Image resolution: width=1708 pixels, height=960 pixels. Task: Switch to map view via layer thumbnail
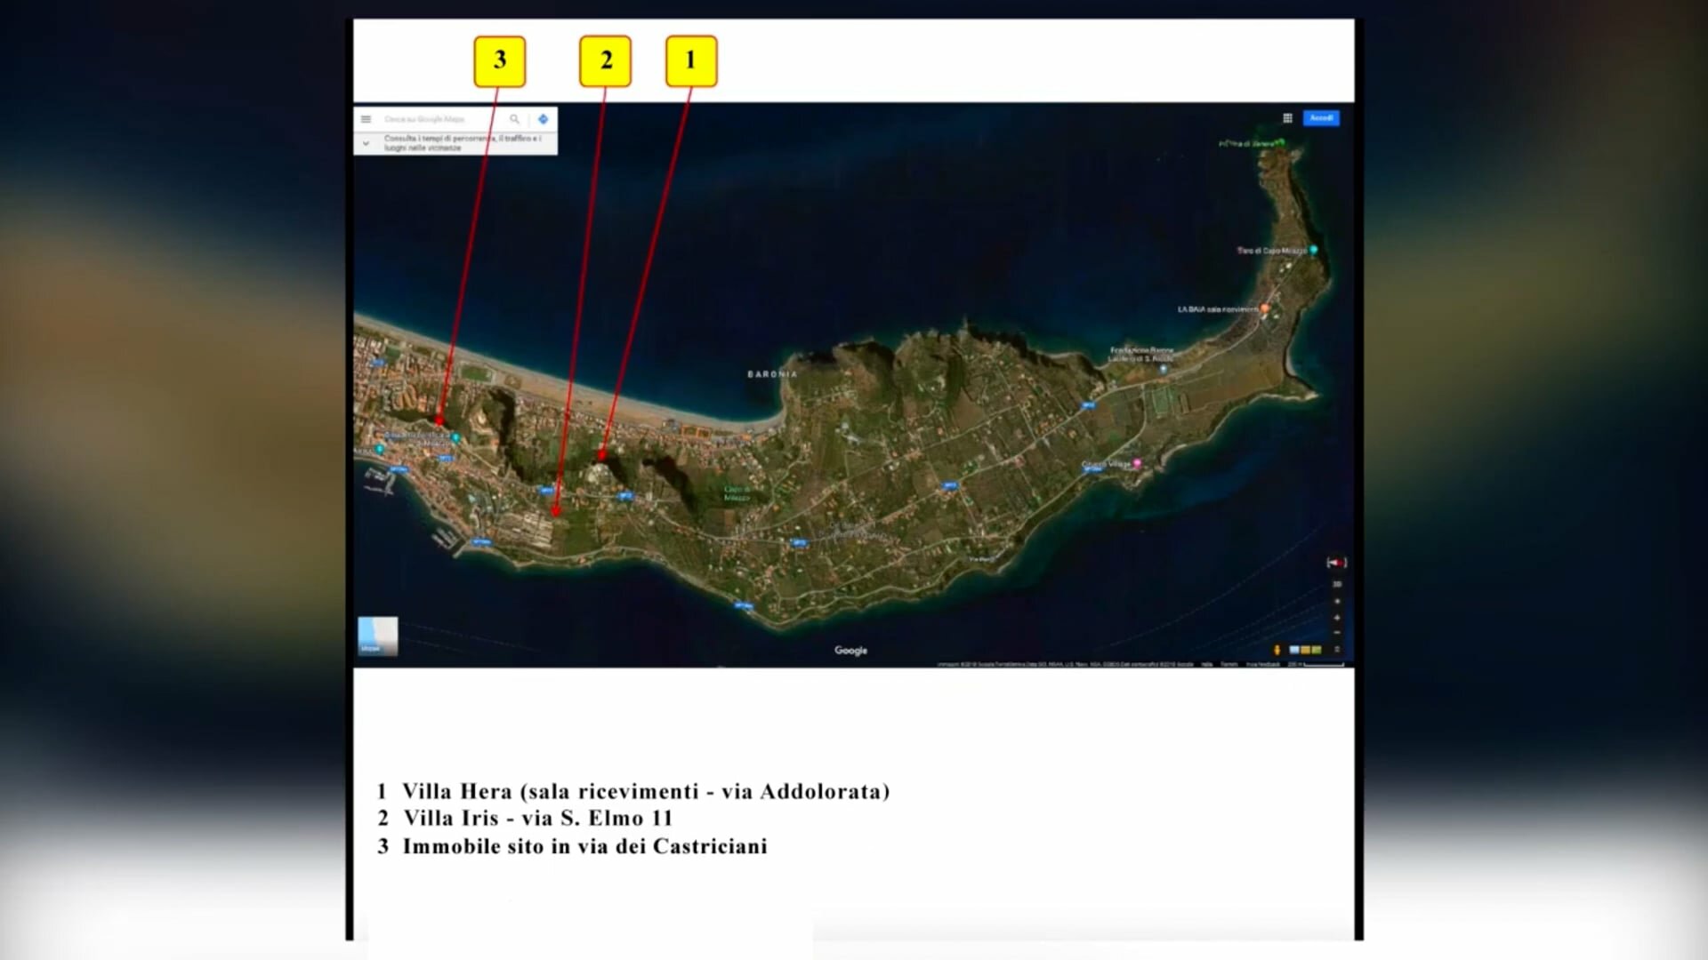[378, 636]
